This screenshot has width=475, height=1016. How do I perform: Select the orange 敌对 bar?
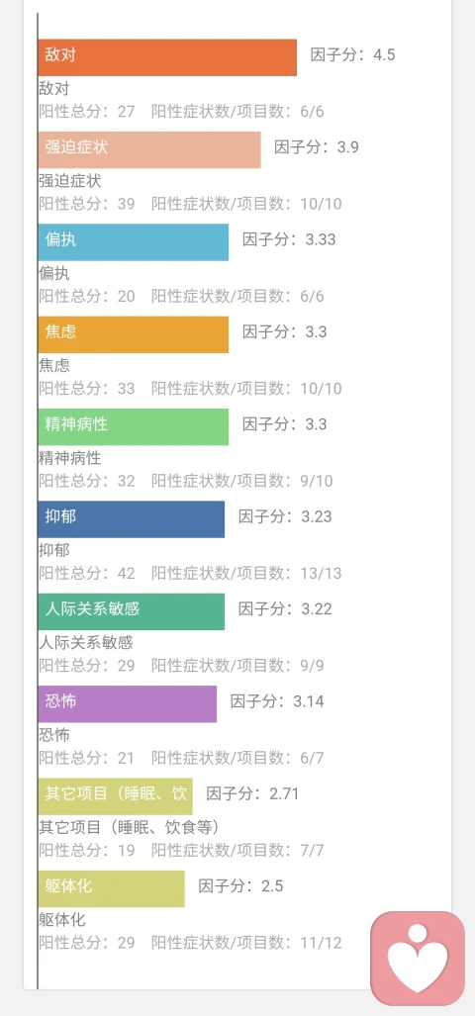pyautogui.click(x=167, y=57)
